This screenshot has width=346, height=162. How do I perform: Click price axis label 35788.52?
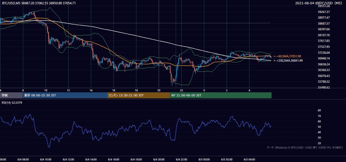click(324, 82)
